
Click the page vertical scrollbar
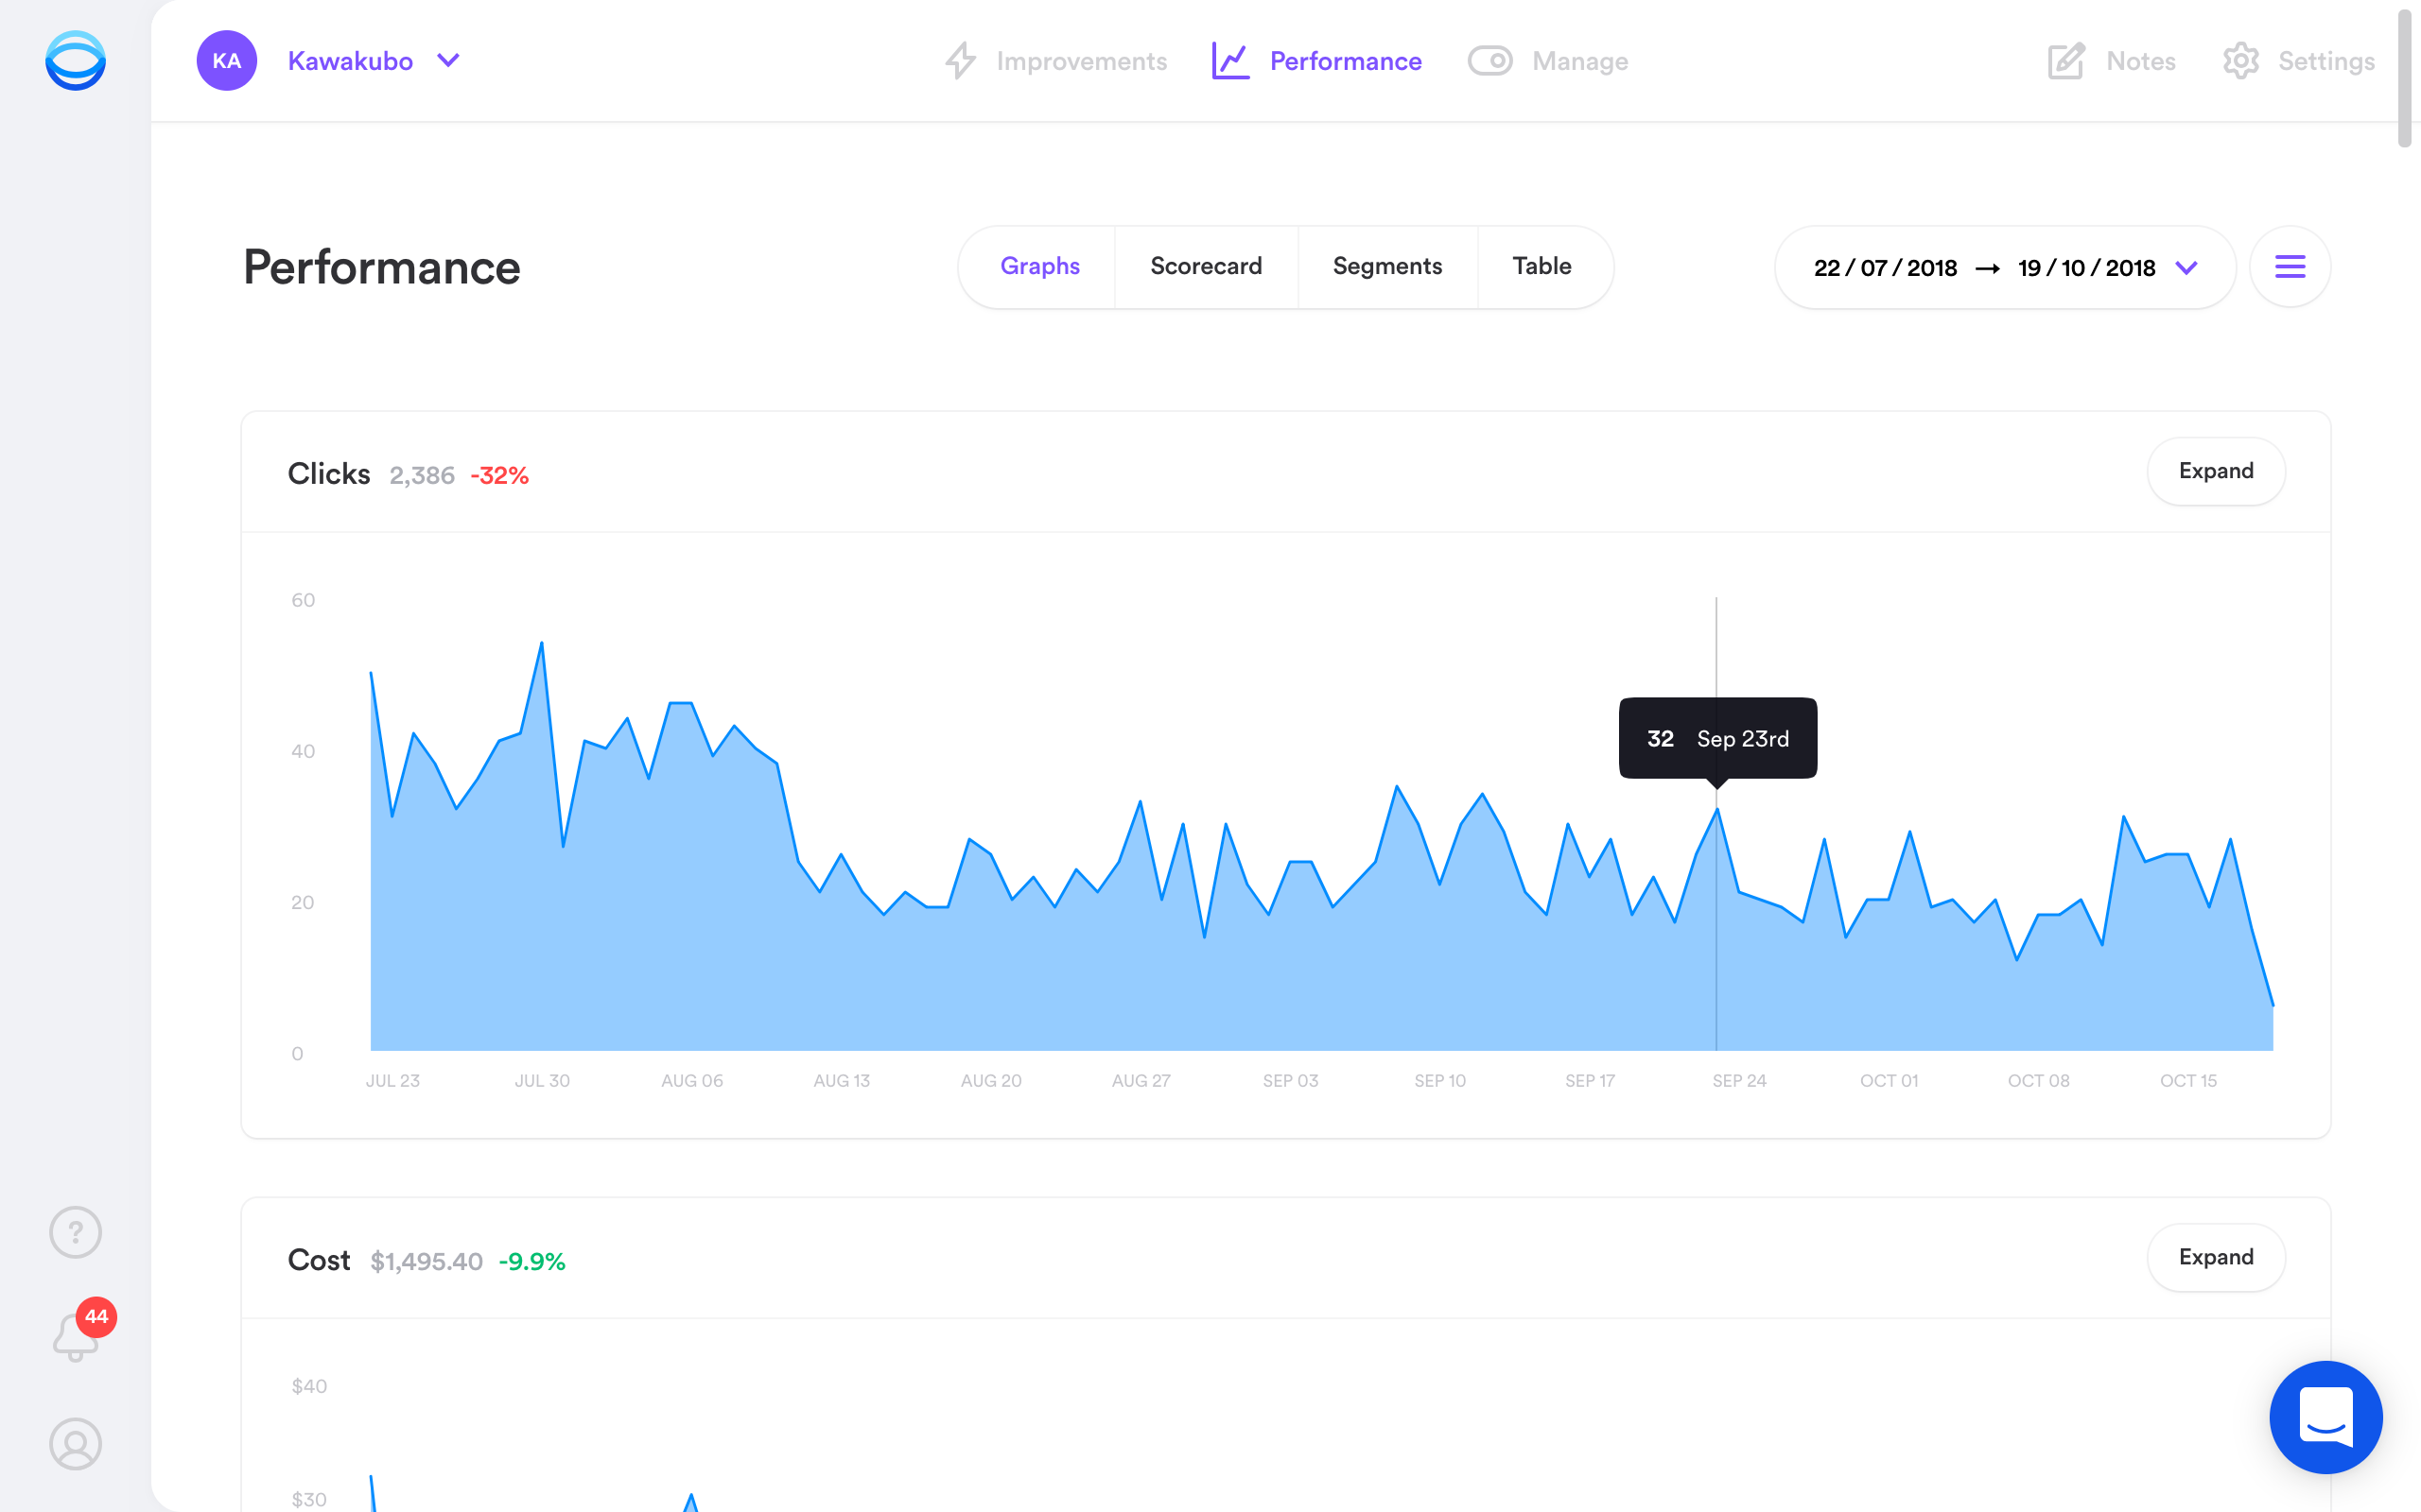pyautogui.click(x=2403, y=80)
